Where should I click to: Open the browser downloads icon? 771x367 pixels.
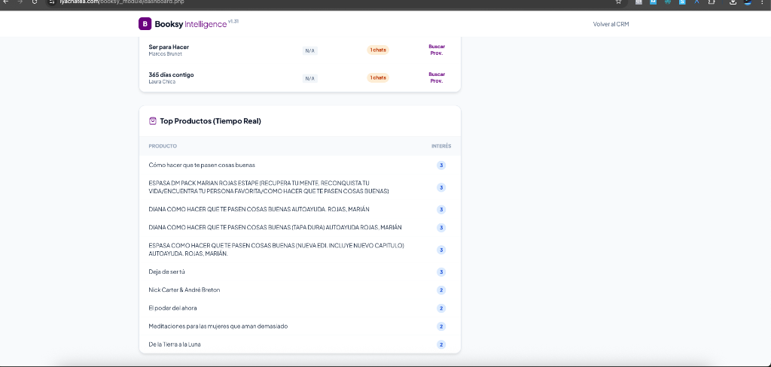point(733,2)
